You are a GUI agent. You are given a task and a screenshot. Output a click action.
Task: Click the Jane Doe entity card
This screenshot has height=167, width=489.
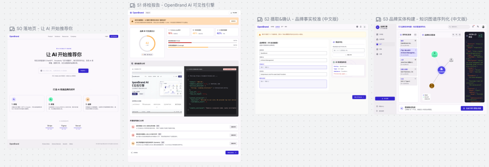[408, 62]
